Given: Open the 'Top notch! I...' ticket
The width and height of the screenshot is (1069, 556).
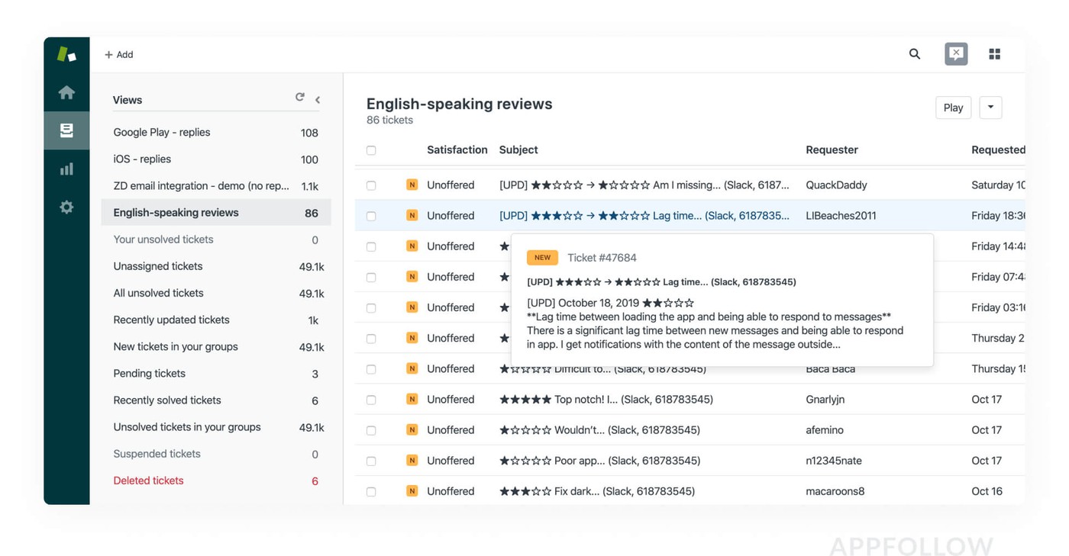Looking at the screenshot, I should click(x=606, y=399).
